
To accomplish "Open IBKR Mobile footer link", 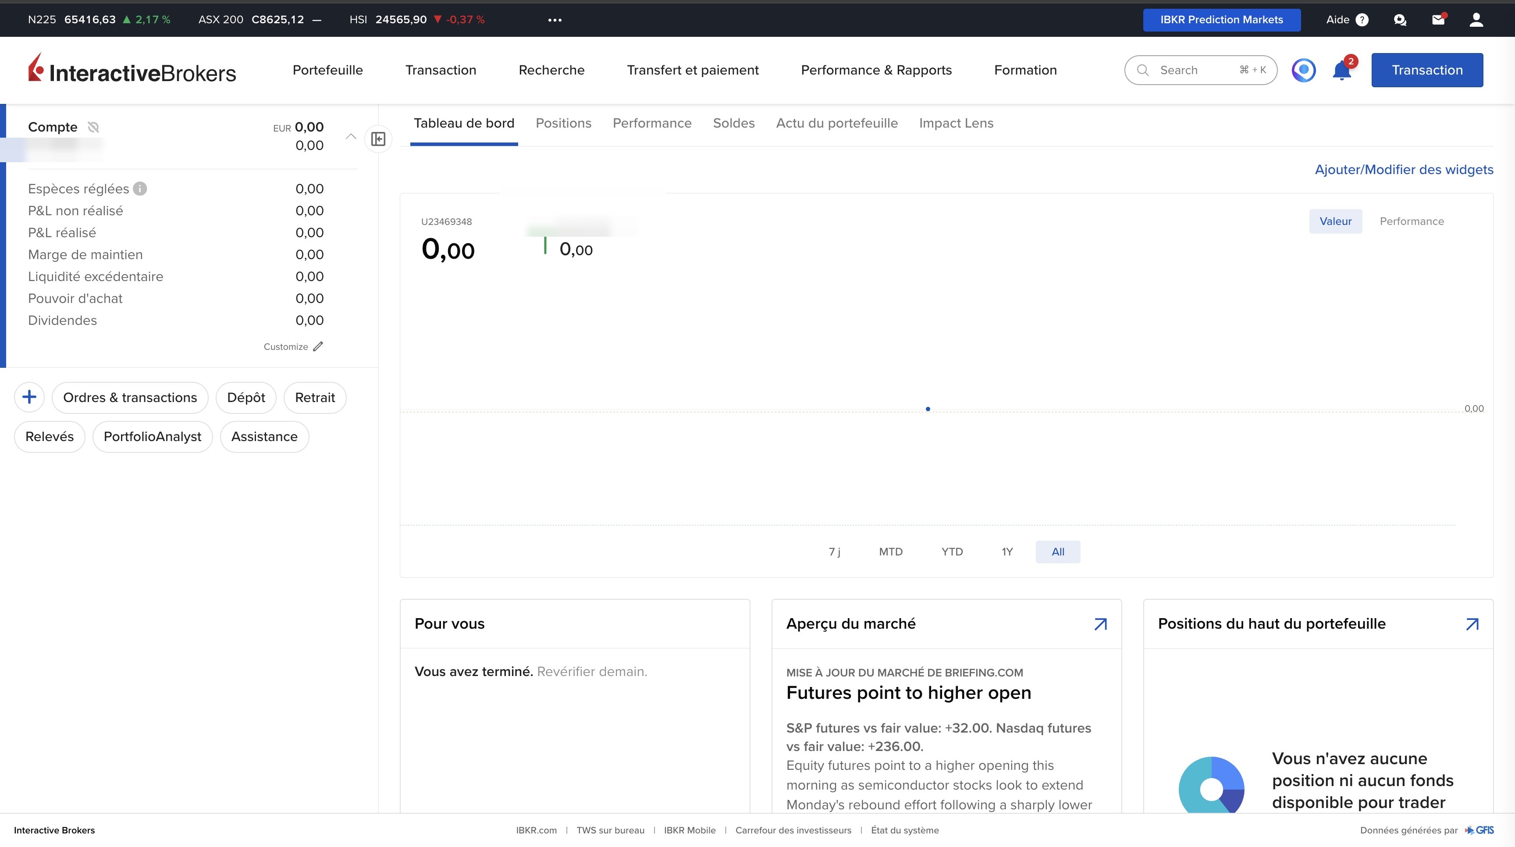I will point(690,830).
